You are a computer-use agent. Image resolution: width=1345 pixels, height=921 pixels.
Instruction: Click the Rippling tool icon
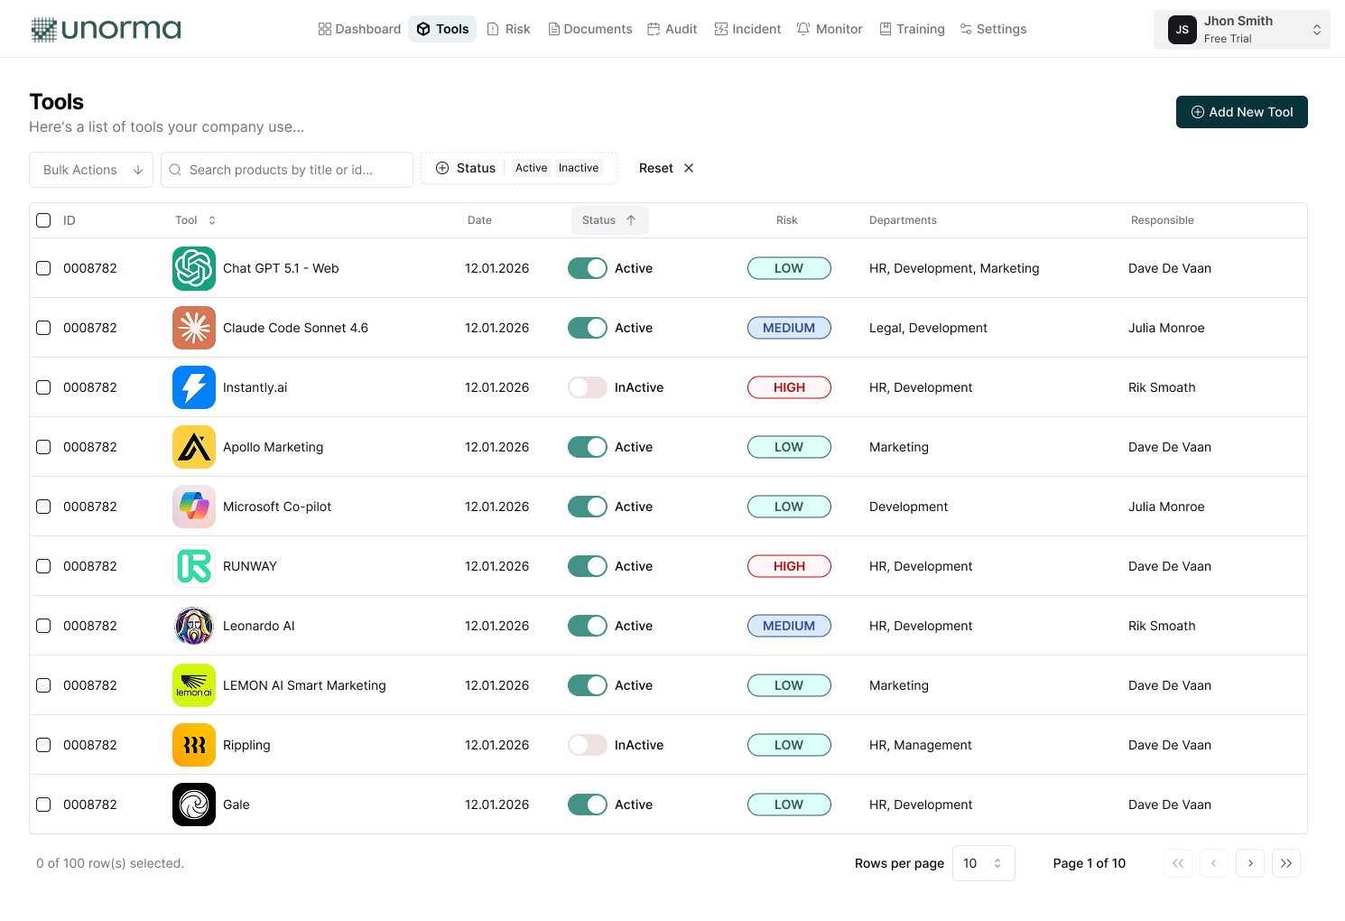194,745
